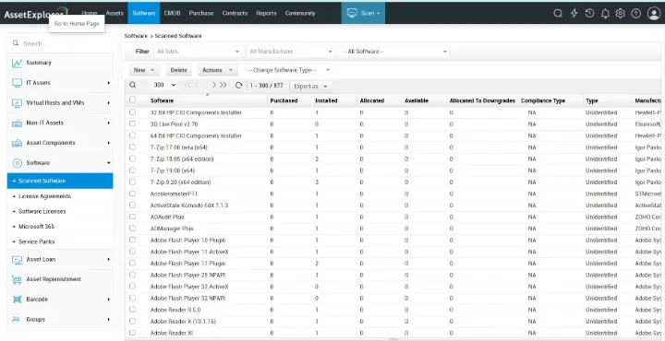
Task: Open the All Software filter dropdown
Action: click(x=395, y=52)
